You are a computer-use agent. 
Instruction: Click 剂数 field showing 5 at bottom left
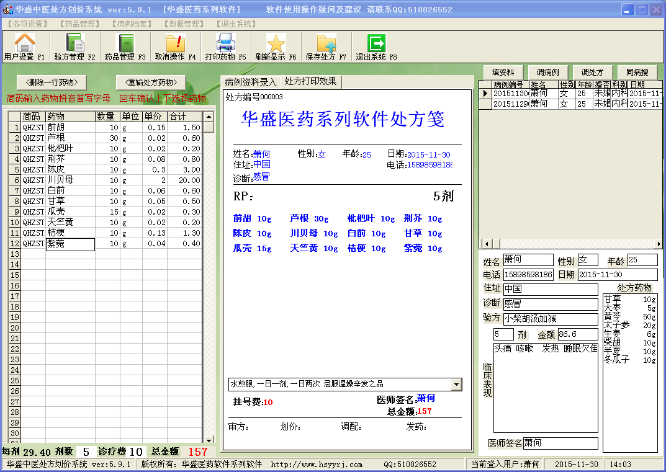[x=86, y=452]
